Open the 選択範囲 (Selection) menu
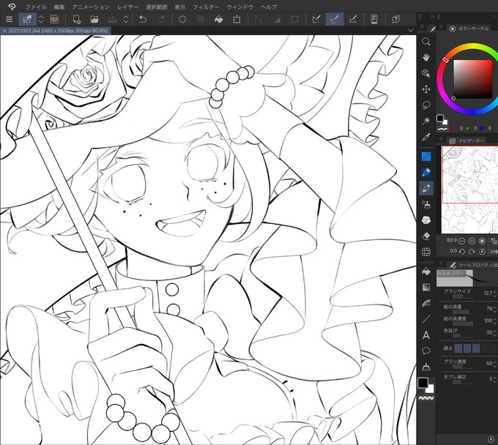 click(x=156, y=7)
